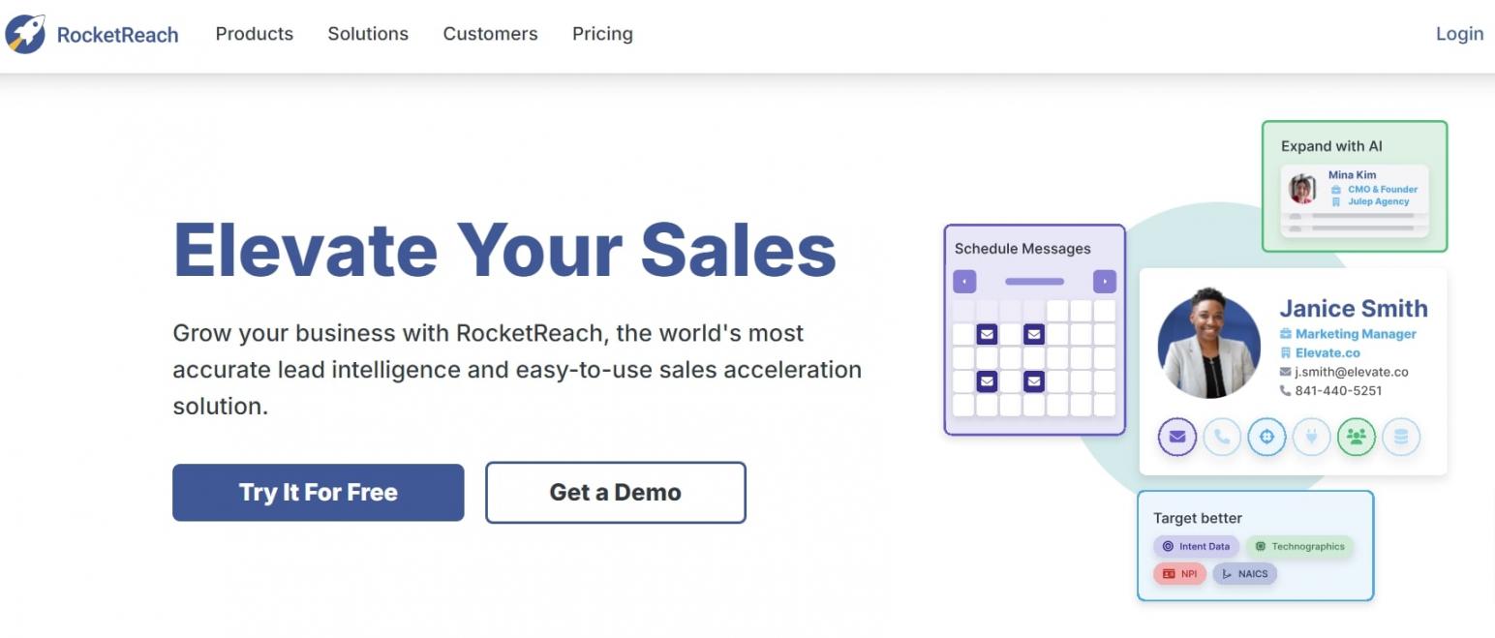Go to previous month in Schedule Messages
The image size is (1495, 638).
tap(964, 282)
